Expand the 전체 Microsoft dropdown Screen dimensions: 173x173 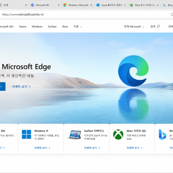point(134,27)
